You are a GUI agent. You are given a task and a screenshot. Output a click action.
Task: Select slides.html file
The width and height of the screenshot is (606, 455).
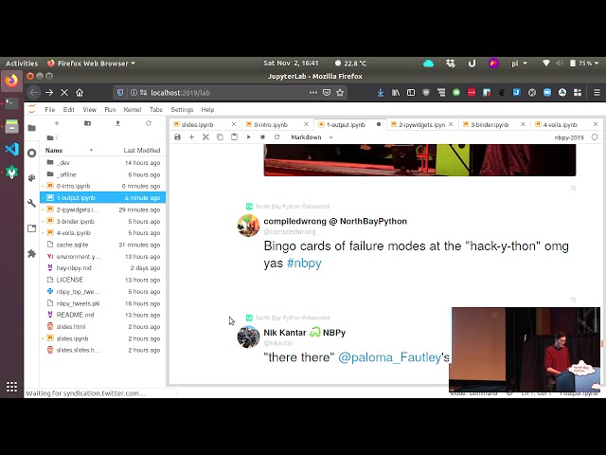pos(103,326)
